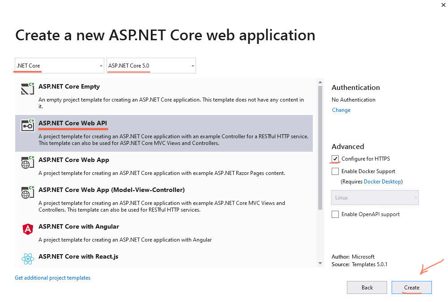This screenshot has width=448, height=302.
Task: Go back with the Back button
Action: click(x=367, y=288)
